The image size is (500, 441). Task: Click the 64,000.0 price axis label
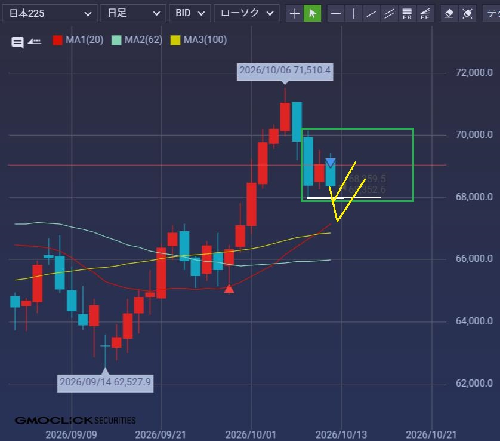pos(474,321)
